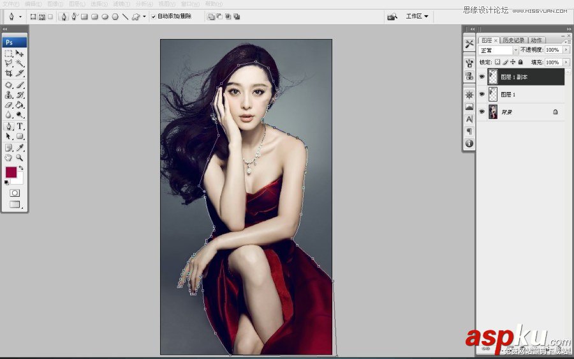Select the Zoom tool
This screenshot has width=574, height=359.
pyautogui.click(x=20, y=158)
